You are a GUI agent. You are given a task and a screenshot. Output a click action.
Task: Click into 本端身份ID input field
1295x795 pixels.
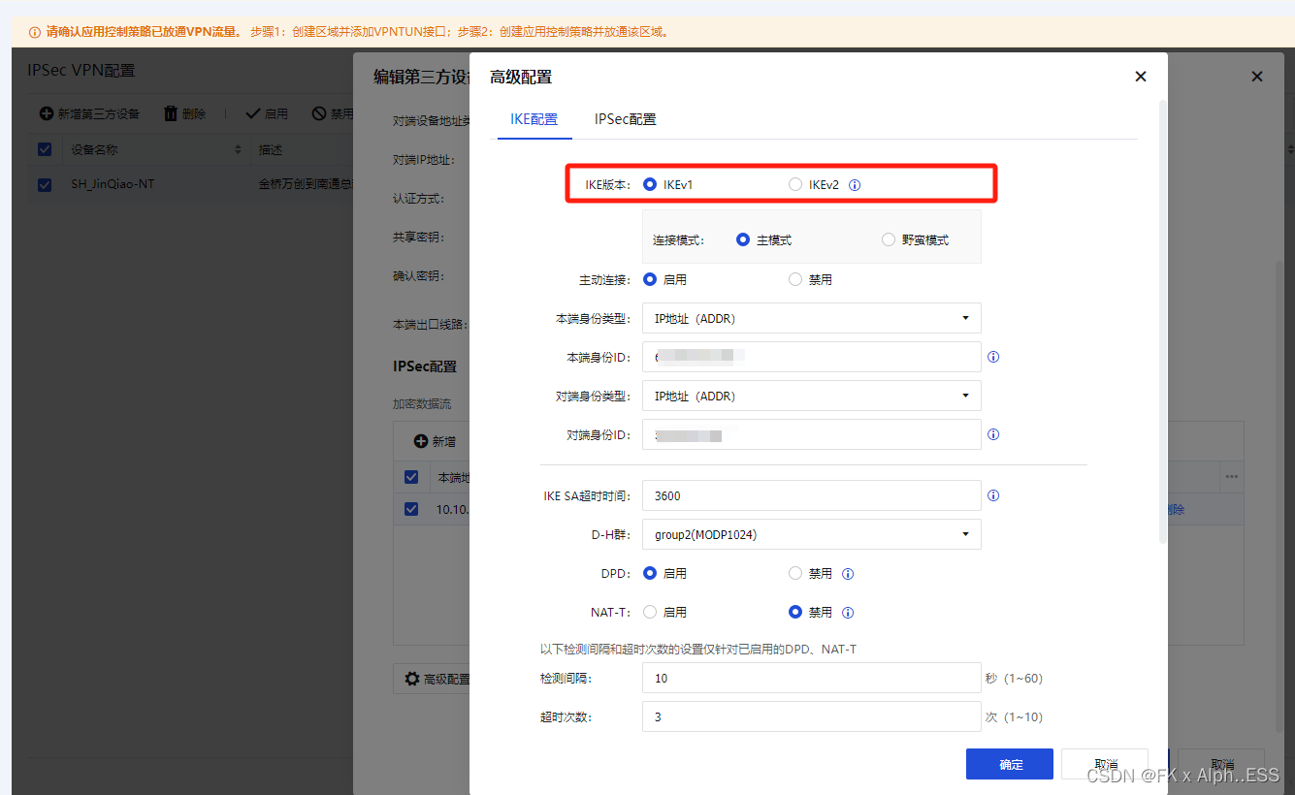[x=811, y=357]
